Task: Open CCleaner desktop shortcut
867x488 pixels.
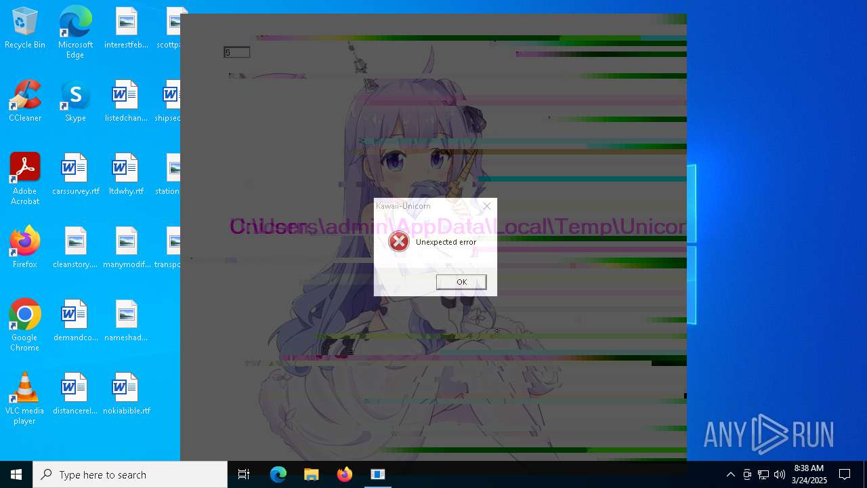Action: (25, 102)
